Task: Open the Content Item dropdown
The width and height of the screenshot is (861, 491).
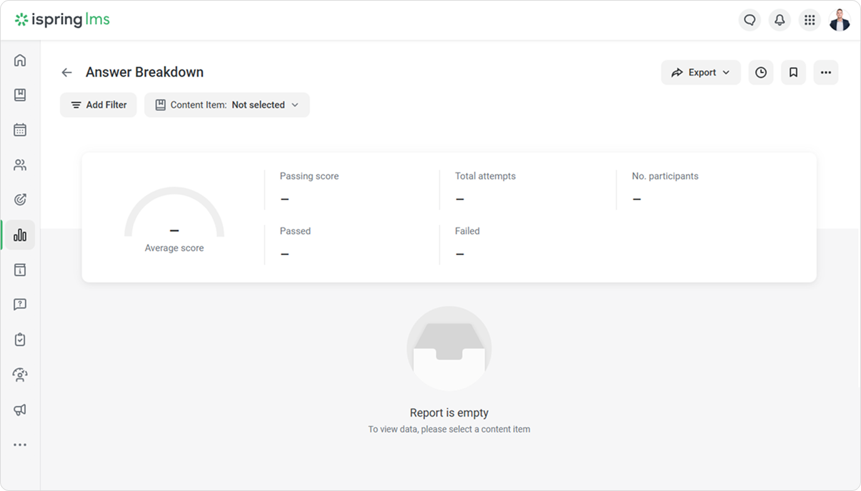Action: click(227, 105)
